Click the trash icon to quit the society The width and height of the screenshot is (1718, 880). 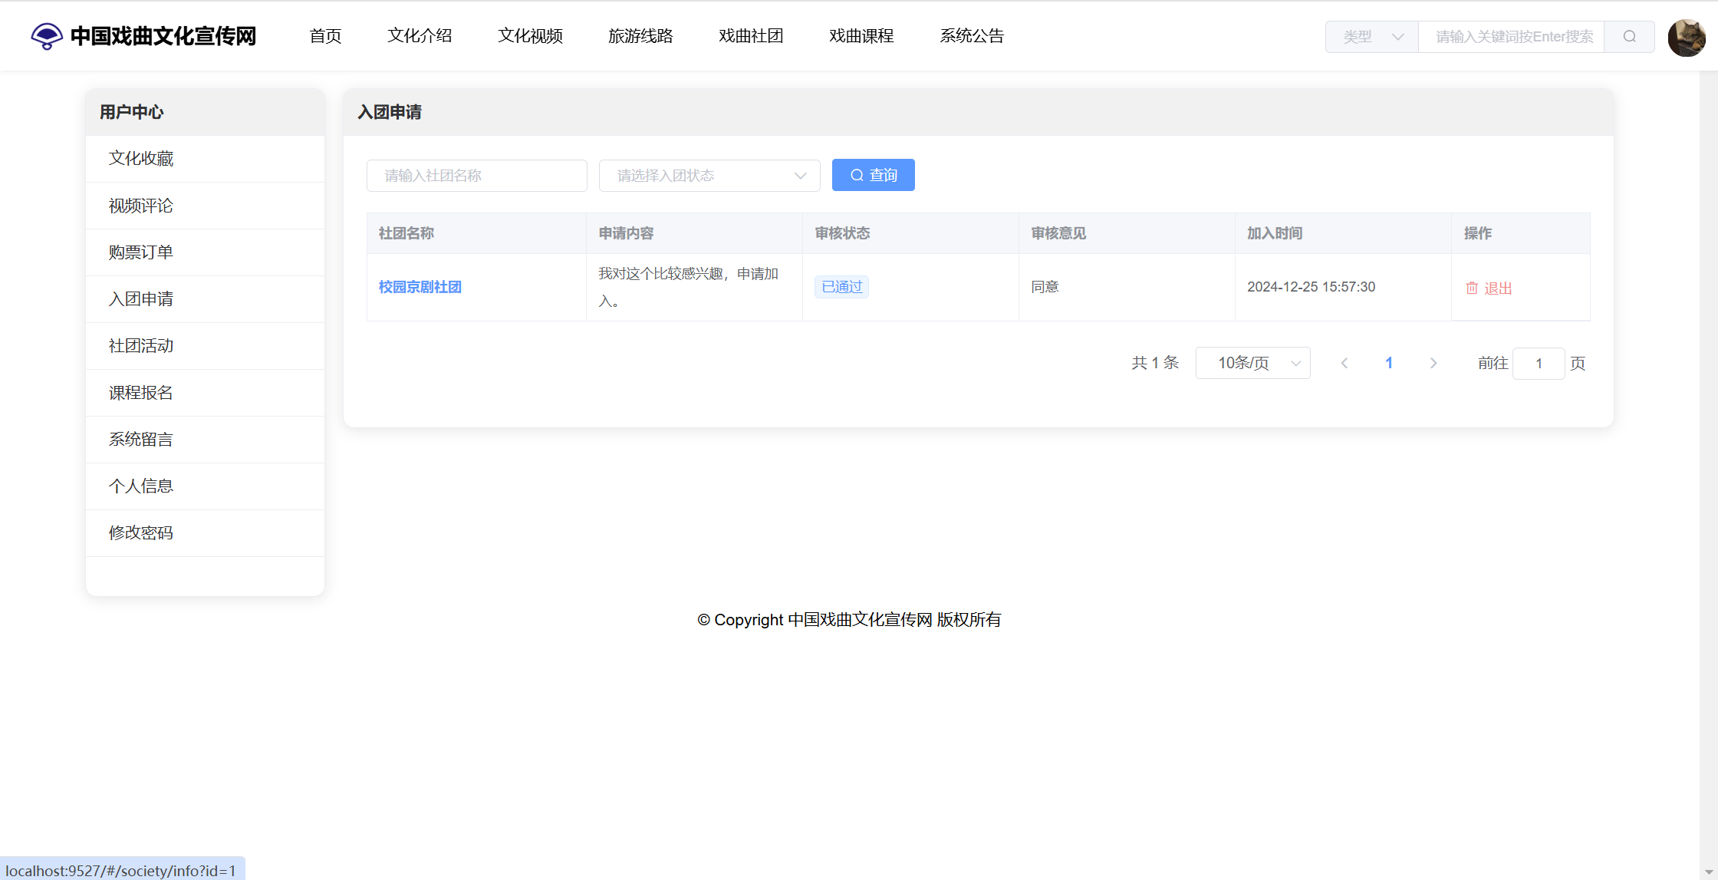pos(1472,288)
